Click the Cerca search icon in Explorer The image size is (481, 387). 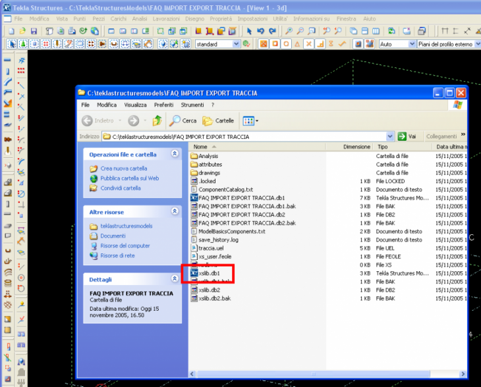[176, 120]
